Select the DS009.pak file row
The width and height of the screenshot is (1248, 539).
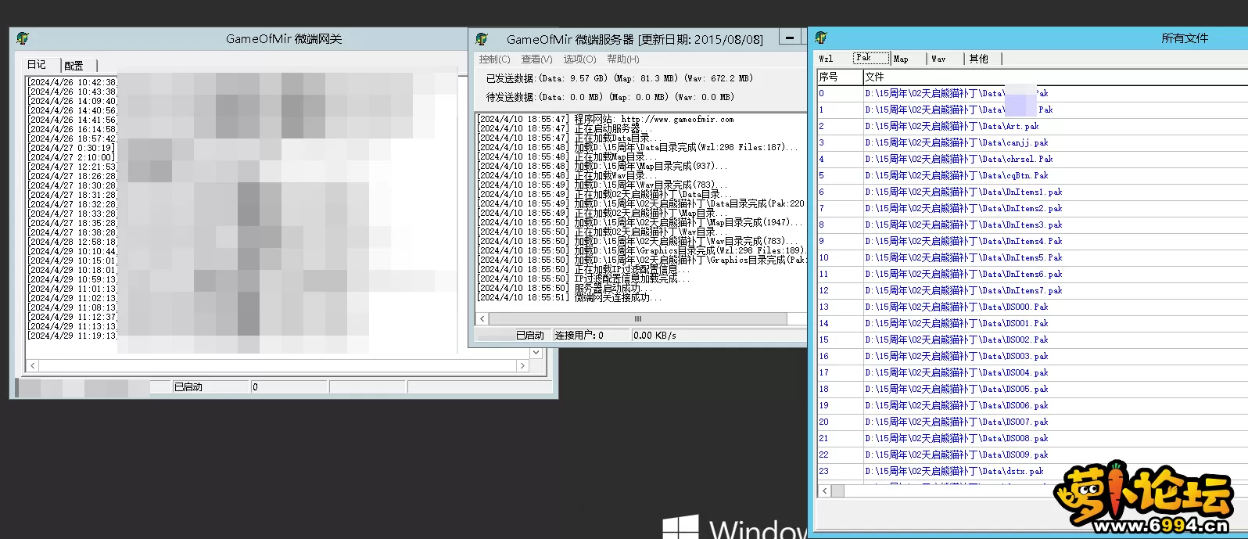tap(1032, 455)
